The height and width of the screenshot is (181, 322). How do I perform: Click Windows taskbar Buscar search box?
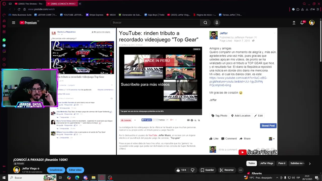(32, 178)
